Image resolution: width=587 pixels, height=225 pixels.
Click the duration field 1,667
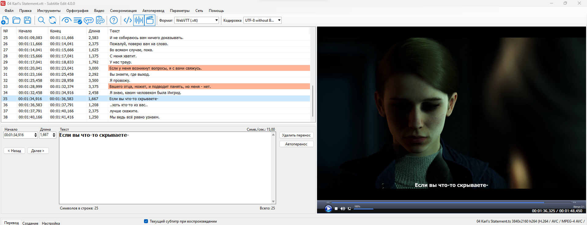click(45, 135)
